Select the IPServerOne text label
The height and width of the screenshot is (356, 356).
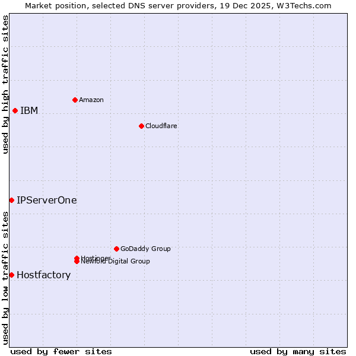(x=47, y=200)
